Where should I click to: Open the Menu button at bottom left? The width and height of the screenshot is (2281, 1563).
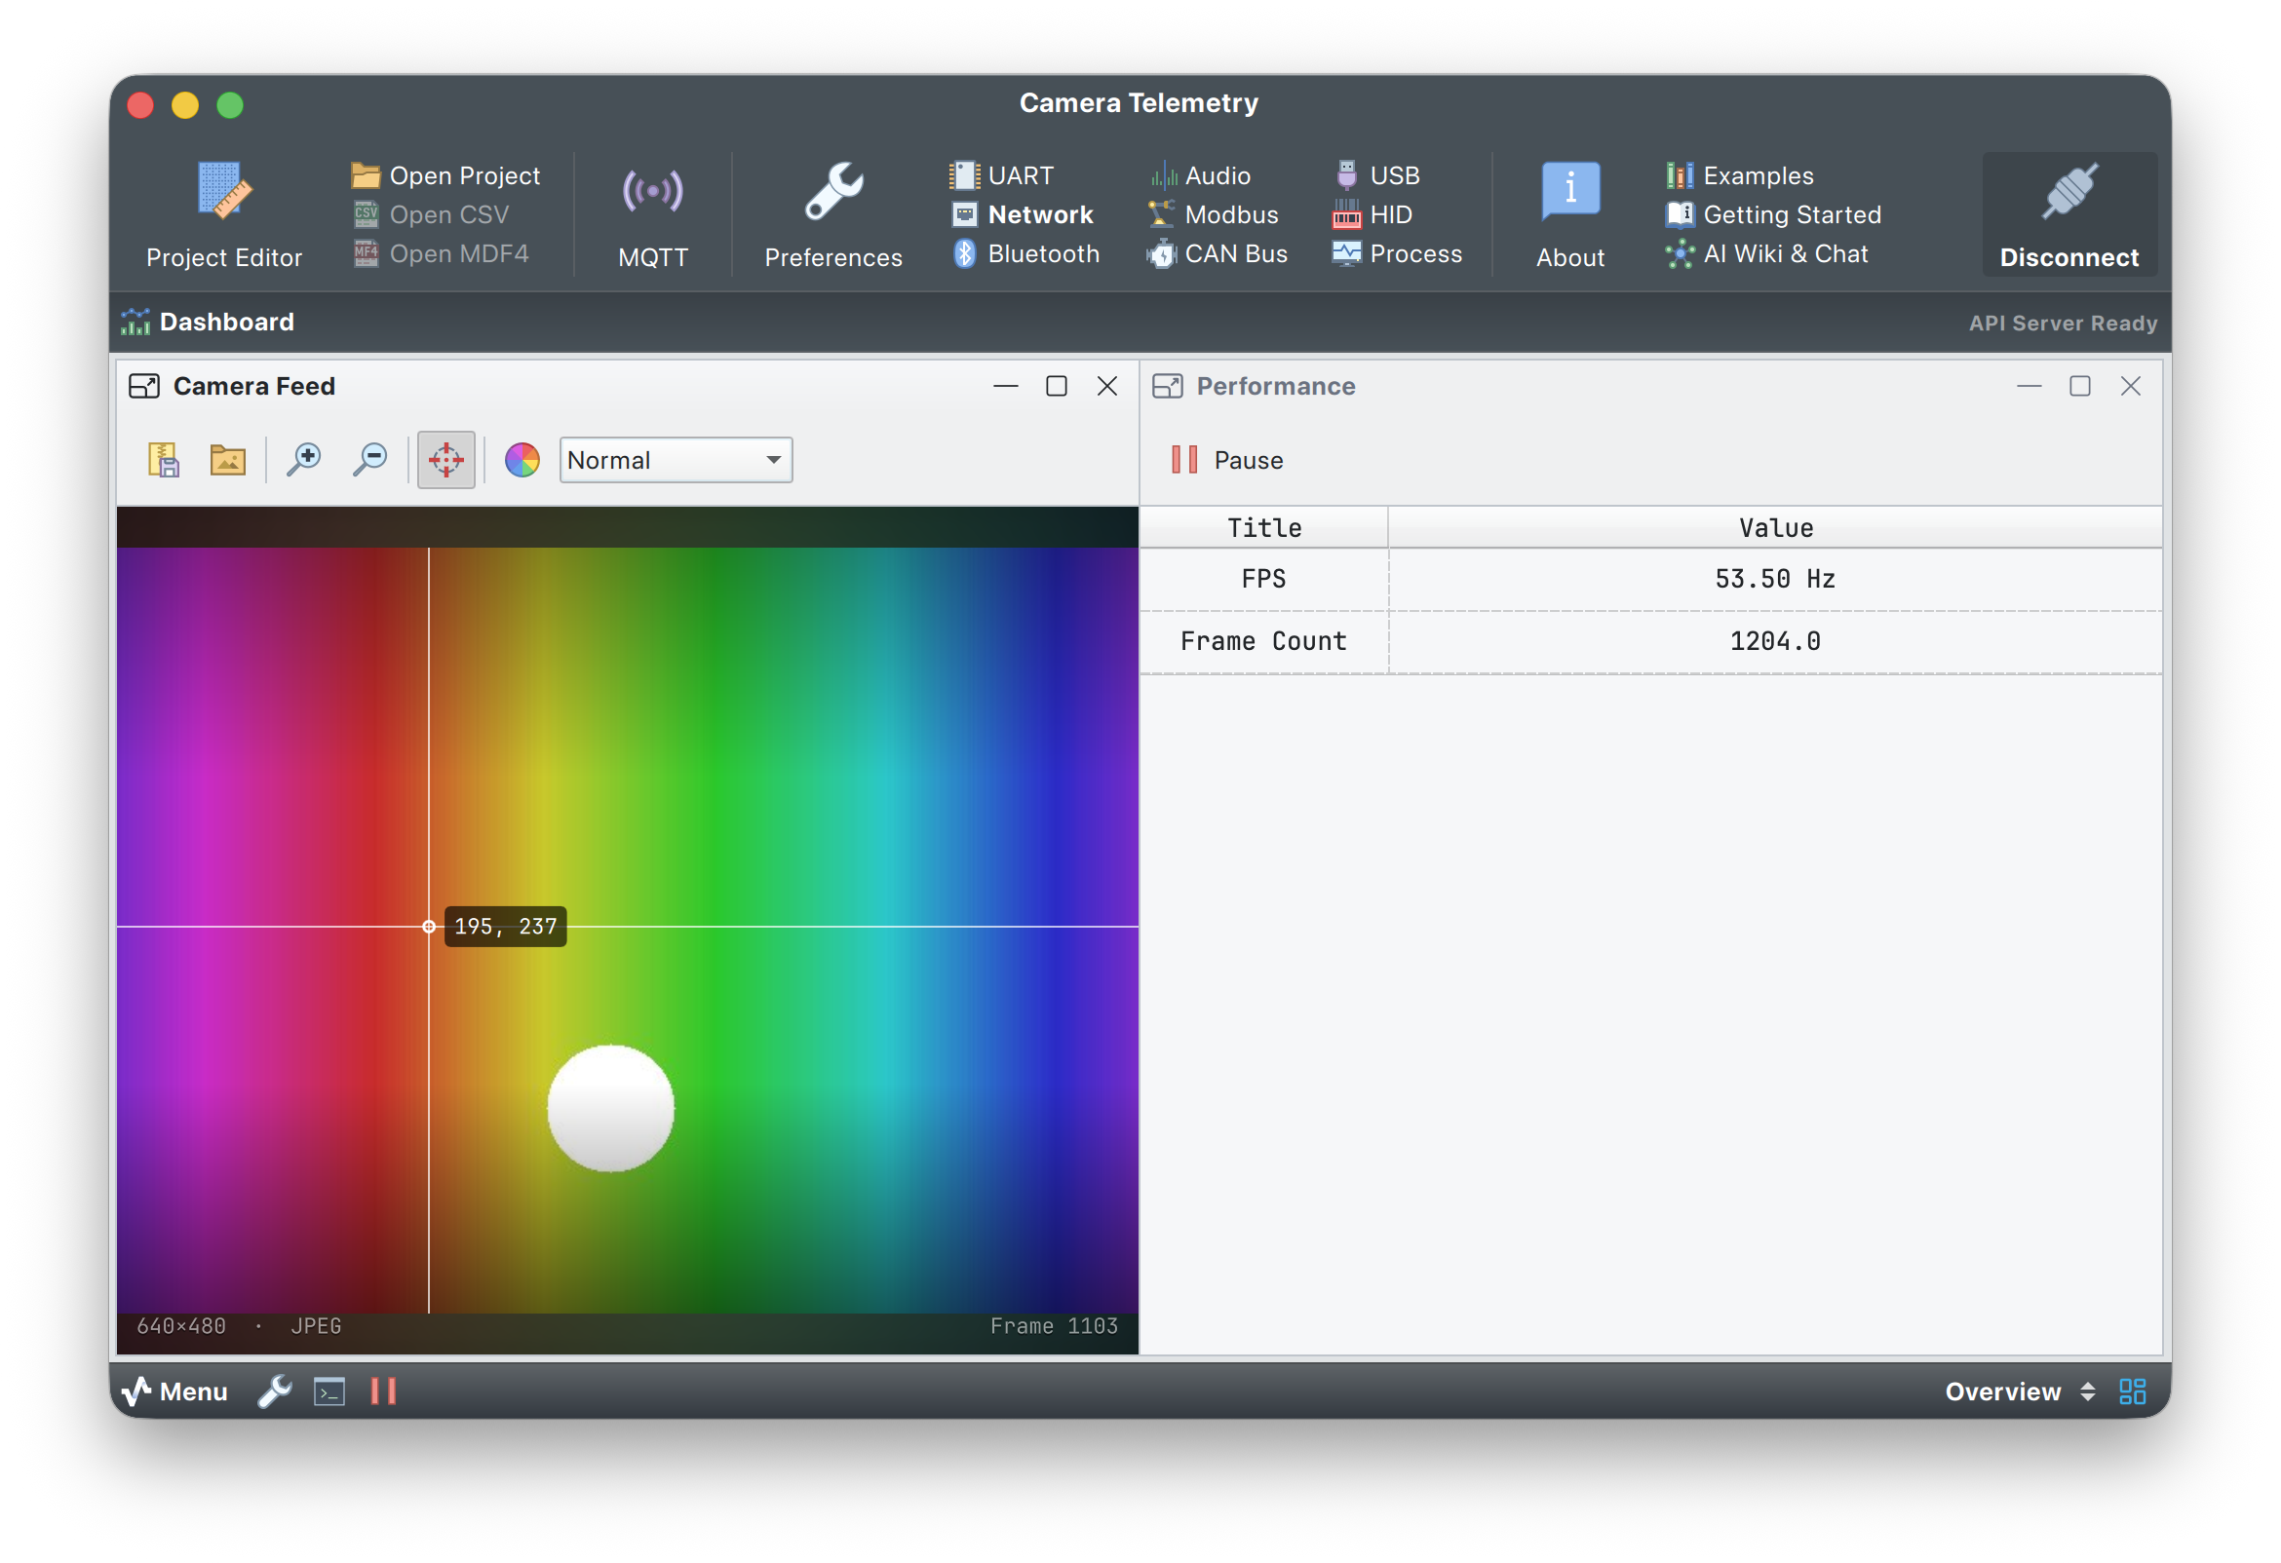point(174,1391)
